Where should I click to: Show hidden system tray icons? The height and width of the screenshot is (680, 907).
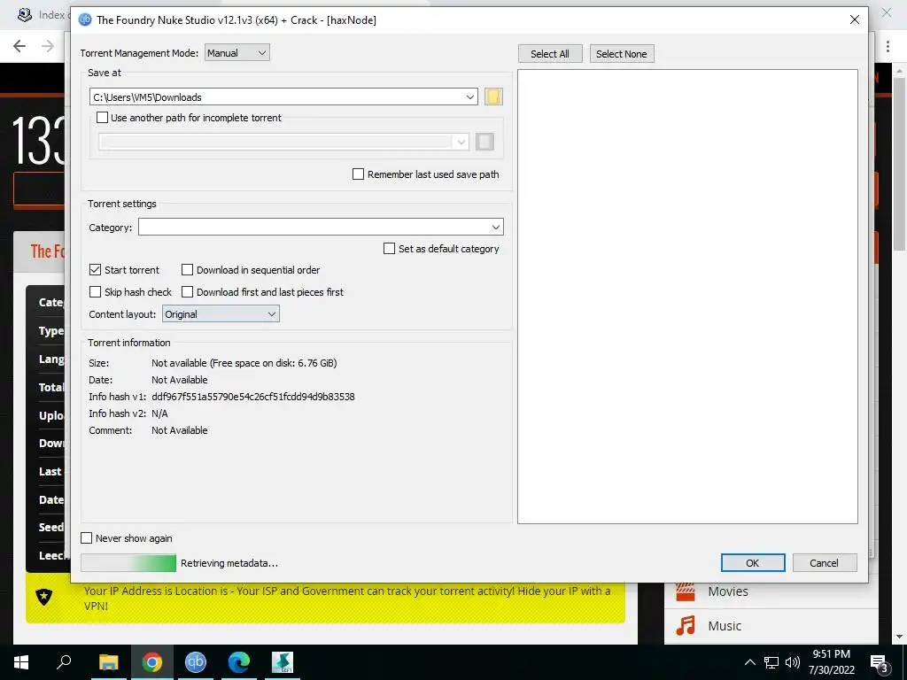[x=749, y=662]
